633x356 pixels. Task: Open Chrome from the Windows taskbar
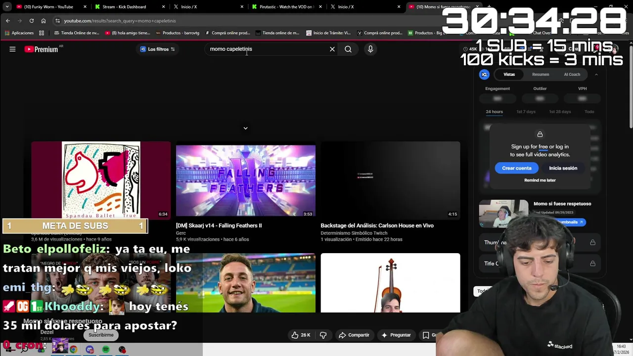point(73,350)
